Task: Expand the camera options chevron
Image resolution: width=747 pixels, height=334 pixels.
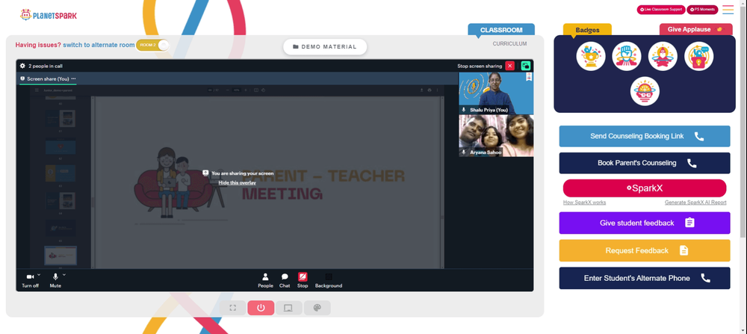Action: (x=39, y=274)
